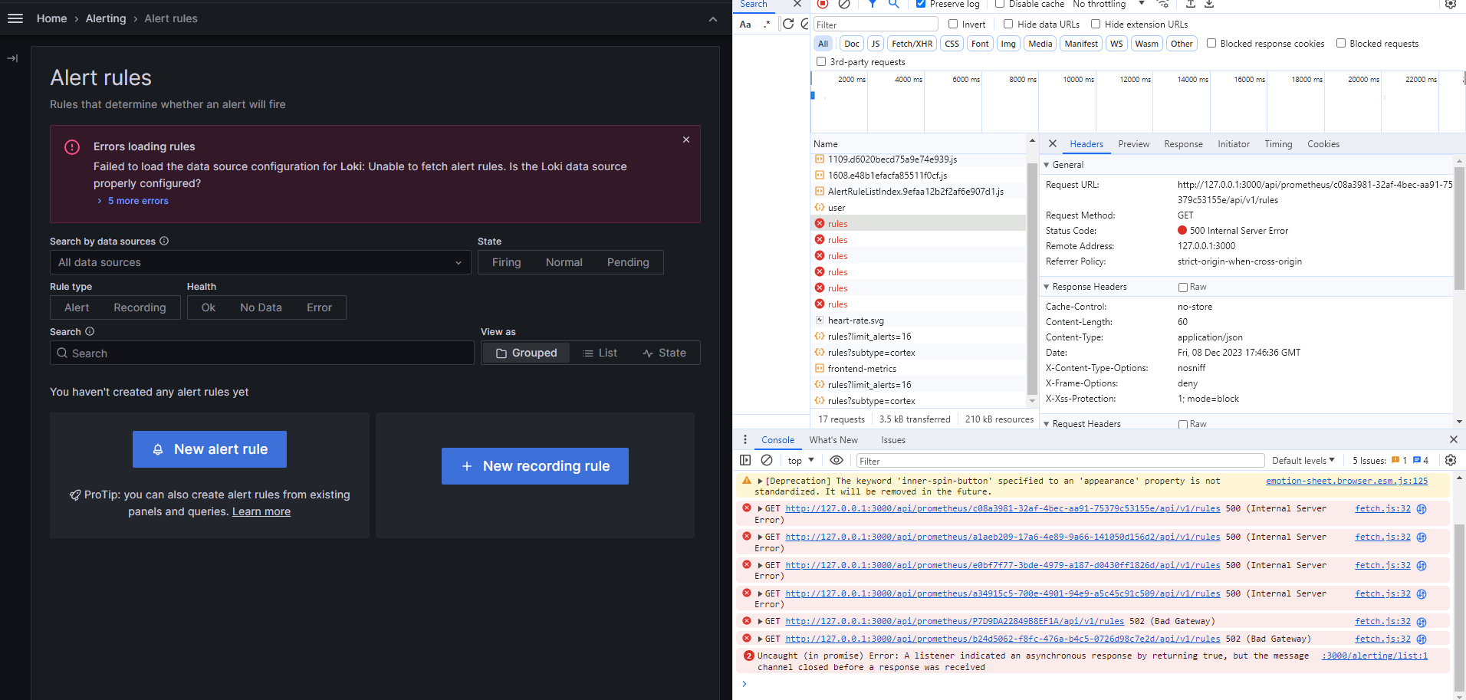This screenshot has width=1466, height=700.
Task: Click the New recording rule button
Action: click(535, 466)
